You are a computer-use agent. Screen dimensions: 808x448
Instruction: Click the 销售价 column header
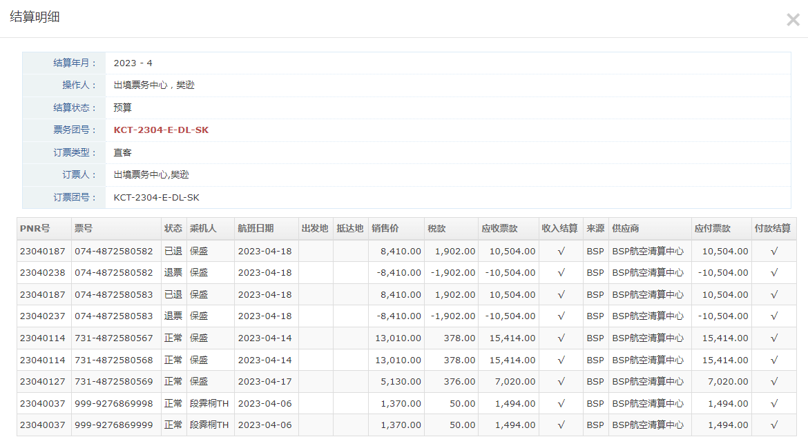click(x=385, y=229)
